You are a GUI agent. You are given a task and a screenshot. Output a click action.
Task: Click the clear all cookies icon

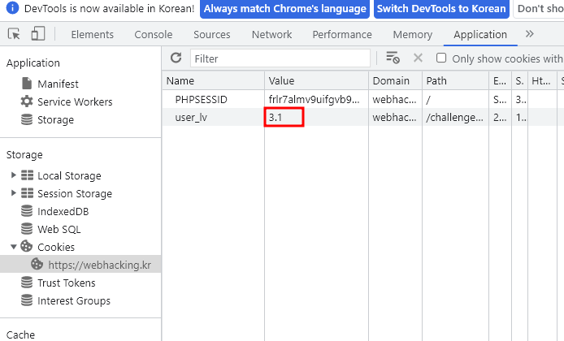[393, 58]
